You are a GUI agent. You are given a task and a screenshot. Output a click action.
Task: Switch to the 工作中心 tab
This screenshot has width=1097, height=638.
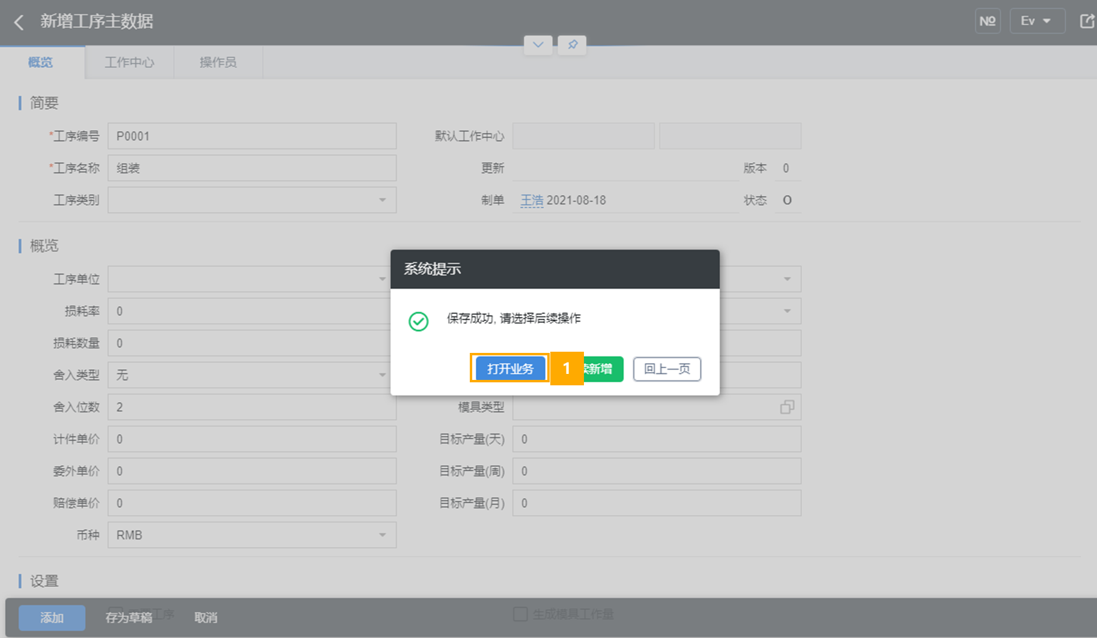[130, 62]
